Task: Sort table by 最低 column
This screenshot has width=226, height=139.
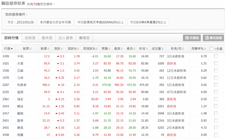Action: point(131,49)
